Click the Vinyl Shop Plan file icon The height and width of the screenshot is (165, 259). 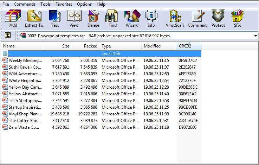pos(5,114)
